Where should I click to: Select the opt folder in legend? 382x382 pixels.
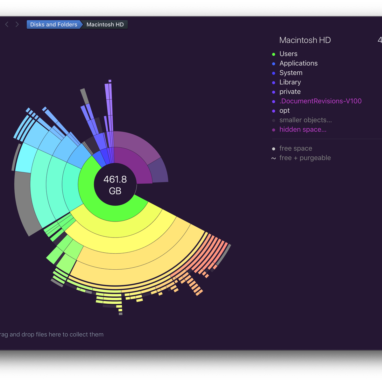(x=284, y=110)
